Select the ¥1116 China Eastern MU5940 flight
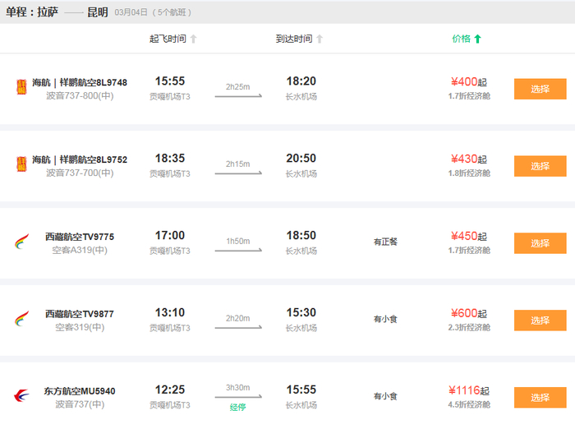Screen dimensions: 575x429 (x=540, y=398)
